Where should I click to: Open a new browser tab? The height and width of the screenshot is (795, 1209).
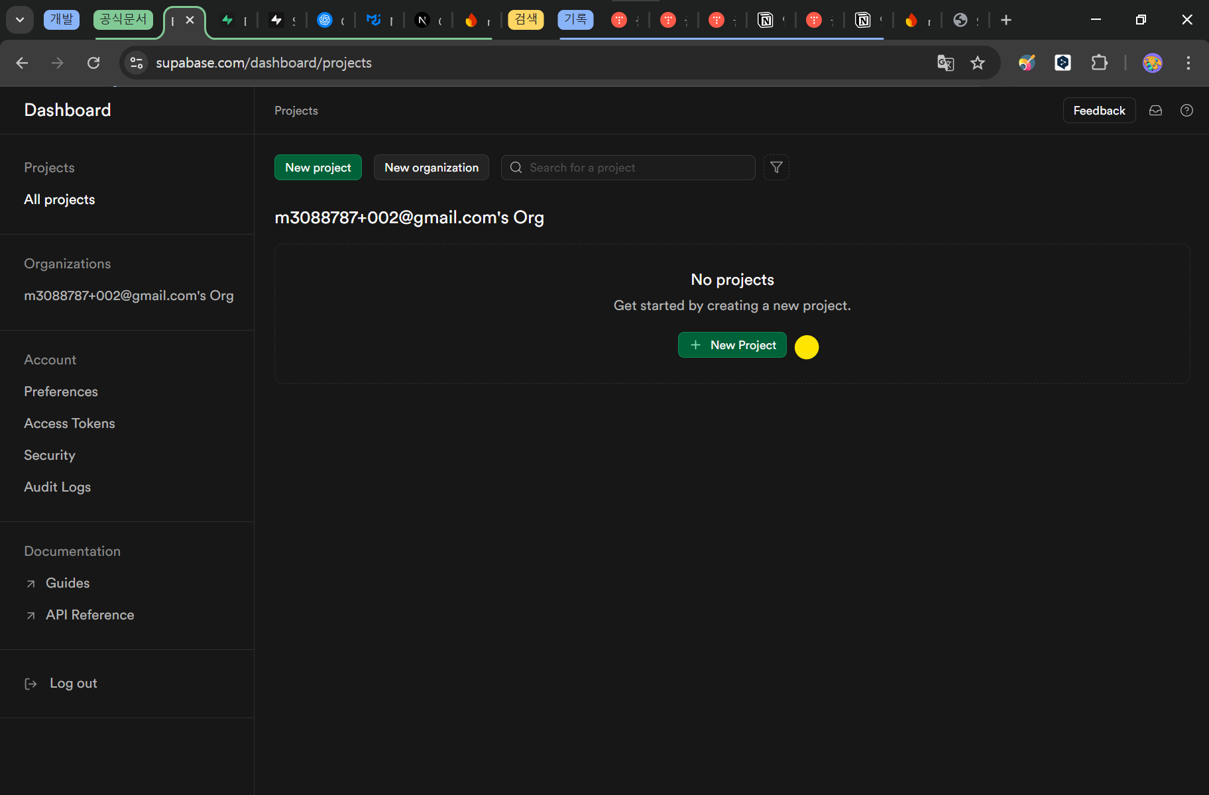pos(1006,20)
